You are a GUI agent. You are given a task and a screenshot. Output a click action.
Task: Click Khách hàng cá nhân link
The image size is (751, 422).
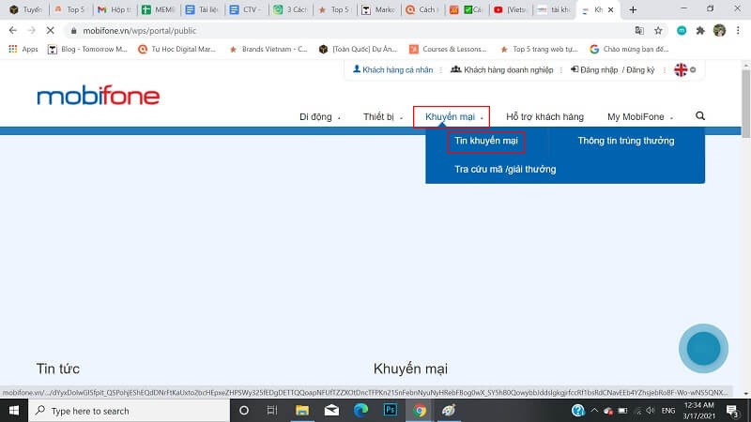click(392, 69)
